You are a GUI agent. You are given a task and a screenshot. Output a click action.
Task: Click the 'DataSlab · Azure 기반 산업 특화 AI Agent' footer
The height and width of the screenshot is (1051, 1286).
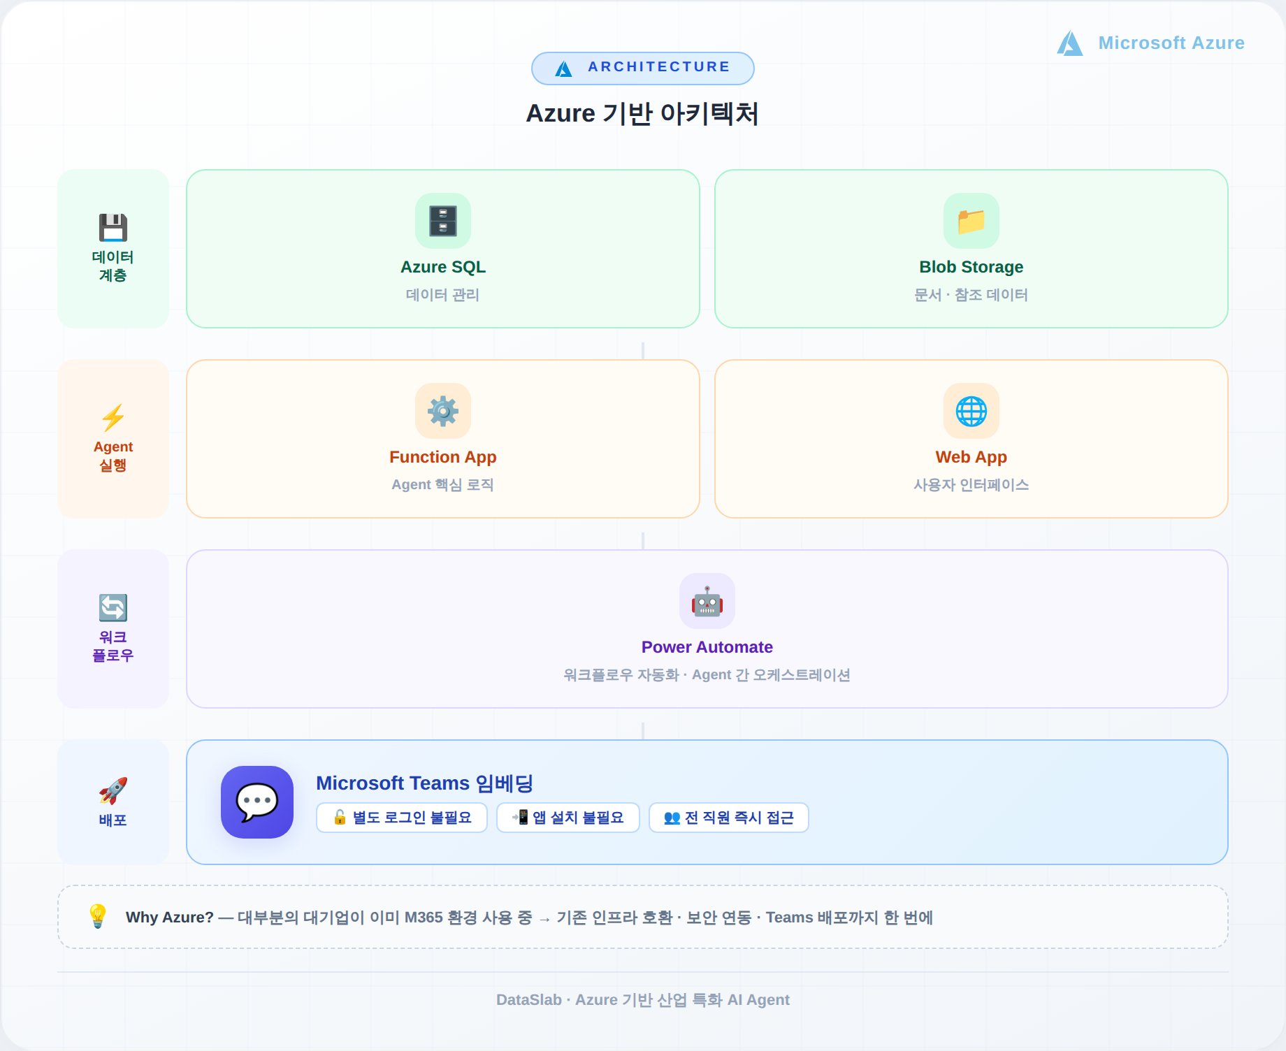click(643, 1000)
